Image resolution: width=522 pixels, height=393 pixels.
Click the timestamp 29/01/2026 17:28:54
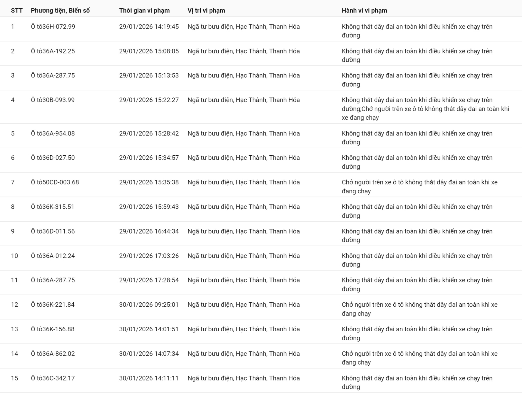(x=149, y=280)
